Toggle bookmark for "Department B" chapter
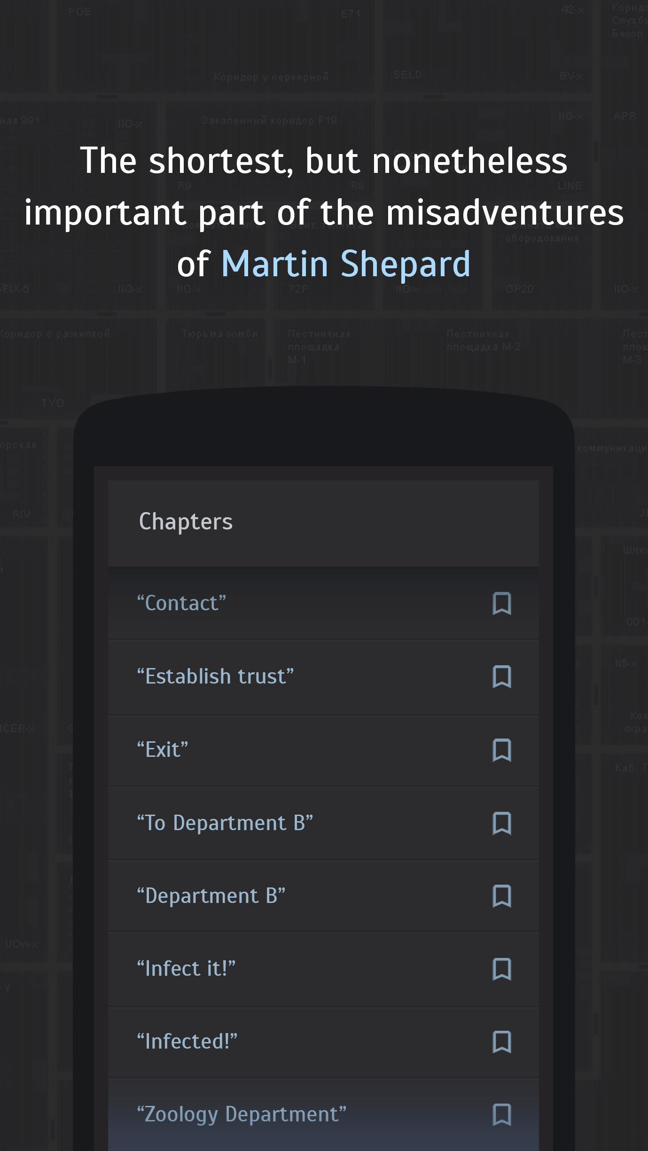 point(501,896)
